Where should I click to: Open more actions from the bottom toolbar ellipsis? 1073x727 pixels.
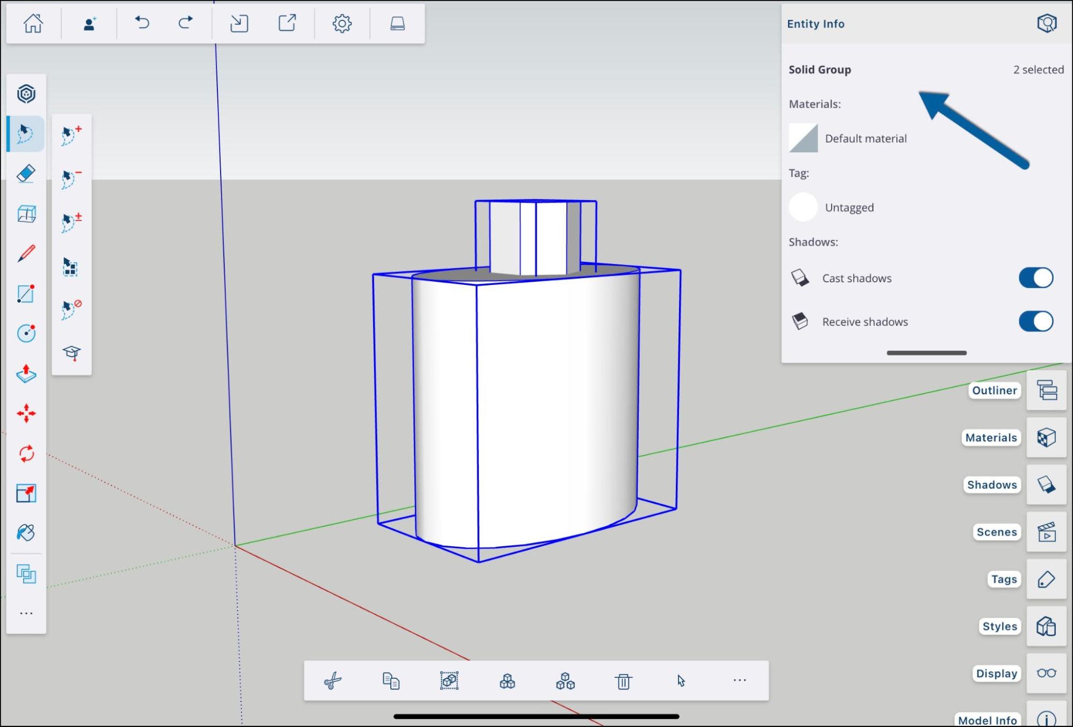click(x=739, y=680)
